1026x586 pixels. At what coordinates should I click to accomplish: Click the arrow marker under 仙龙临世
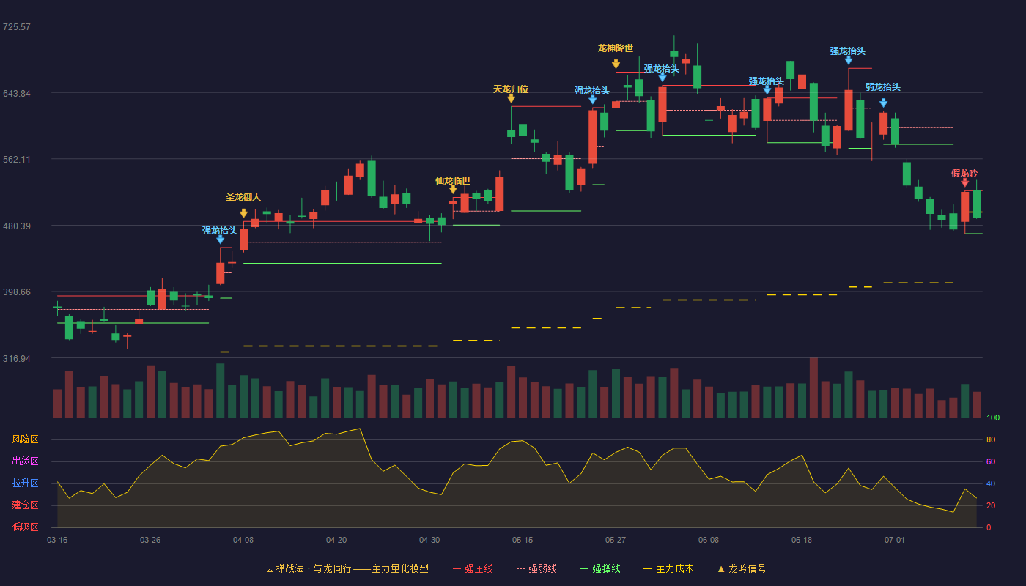point(453,189)
